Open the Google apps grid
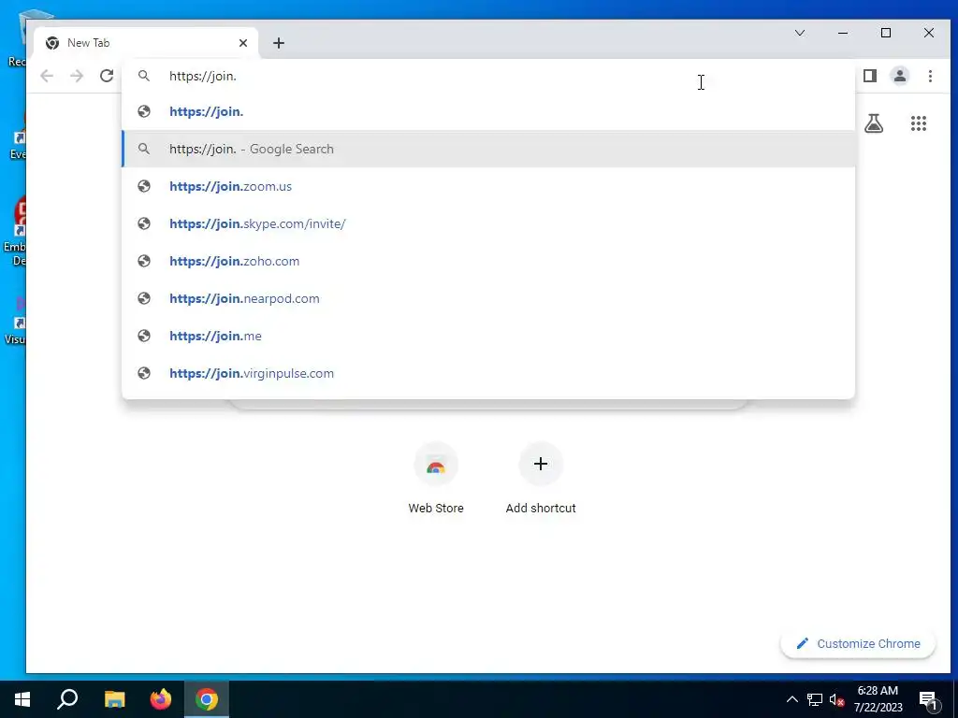Viewport: 958px width, 718px height. click(x=919, y=123)
